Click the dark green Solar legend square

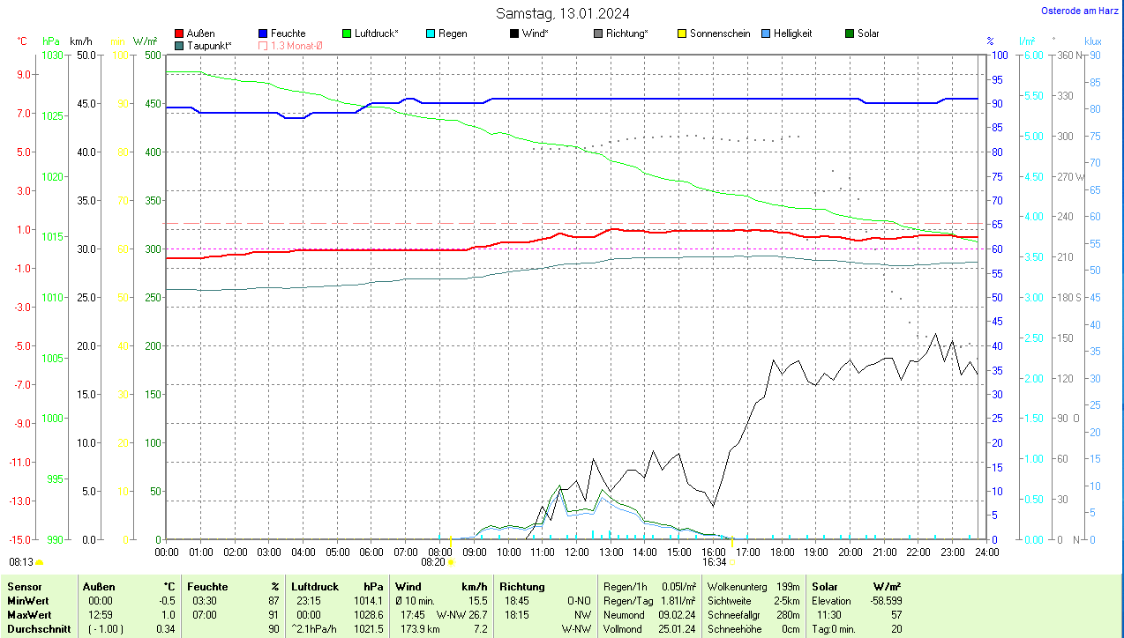point(850,33)
